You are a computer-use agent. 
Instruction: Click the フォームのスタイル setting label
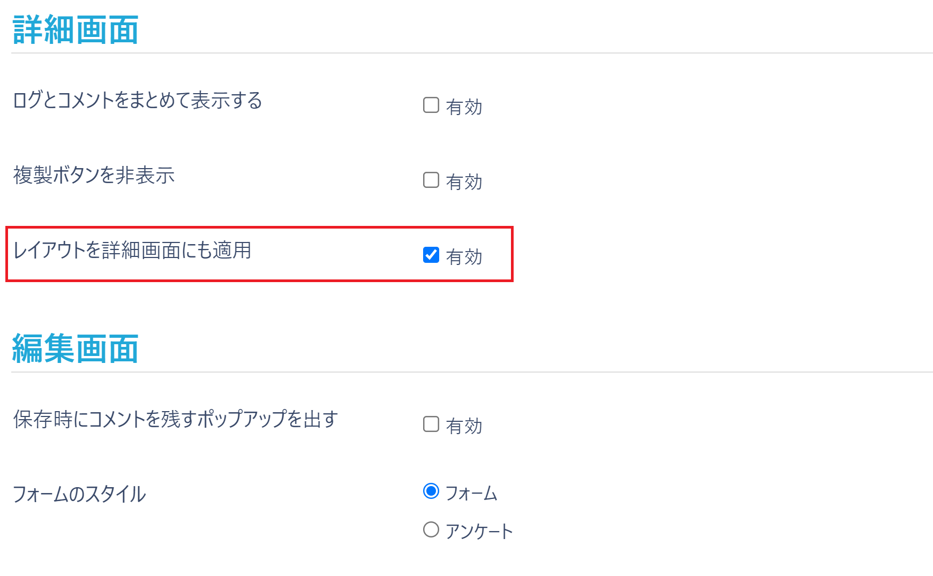(79, 494)
